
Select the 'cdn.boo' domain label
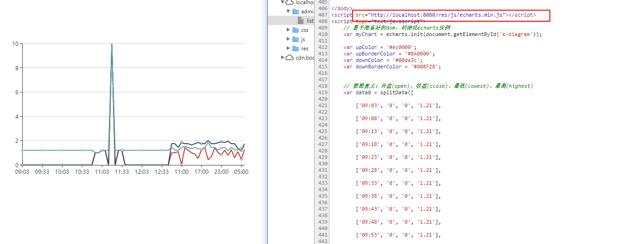305,58
